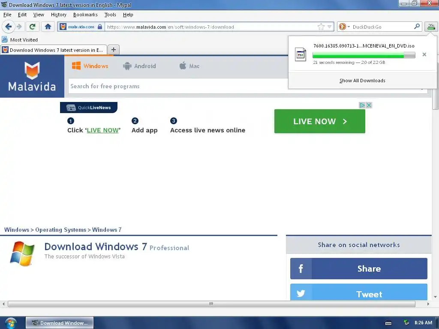This screenshot has width=439, height=329.
Task: Bookmark this page with the star icon
Action: (x=321, y=27)
